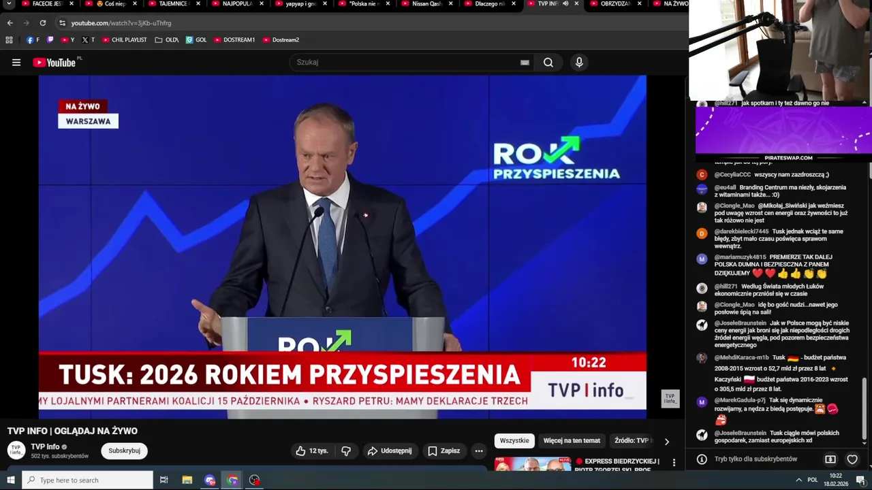Screen dimensions: 872x490
Task: Click the info icon next to subscribers-only mode
Action: [x=702, y=459]
